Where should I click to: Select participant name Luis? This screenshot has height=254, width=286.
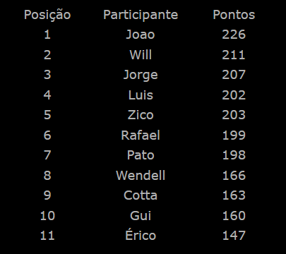(x=141, y=95)
